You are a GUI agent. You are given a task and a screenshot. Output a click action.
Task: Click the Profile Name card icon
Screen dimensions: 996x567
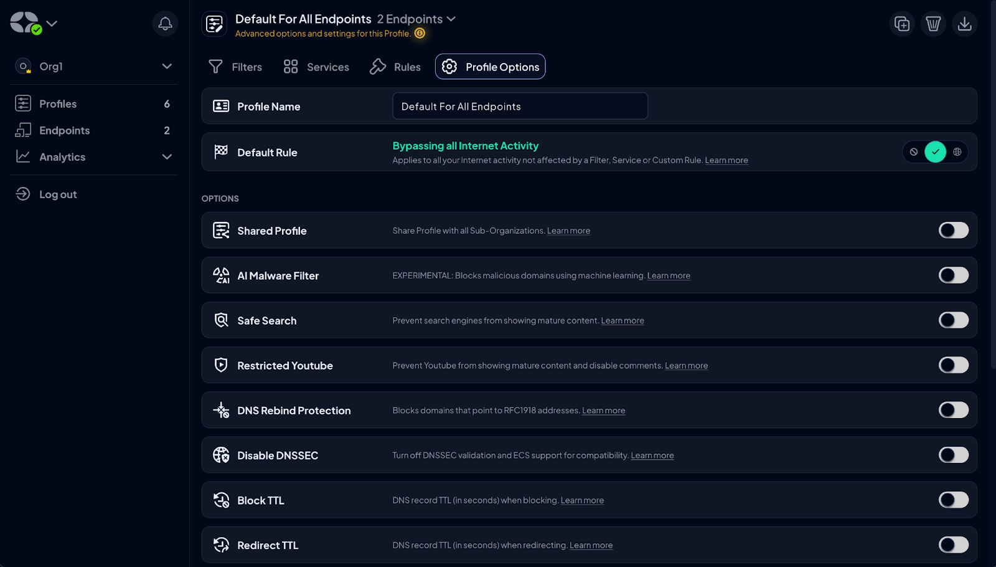[221, 106]
